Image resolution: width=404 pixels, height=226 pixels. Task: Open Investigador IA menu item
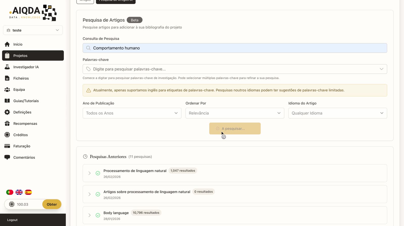tap(33, 67)
